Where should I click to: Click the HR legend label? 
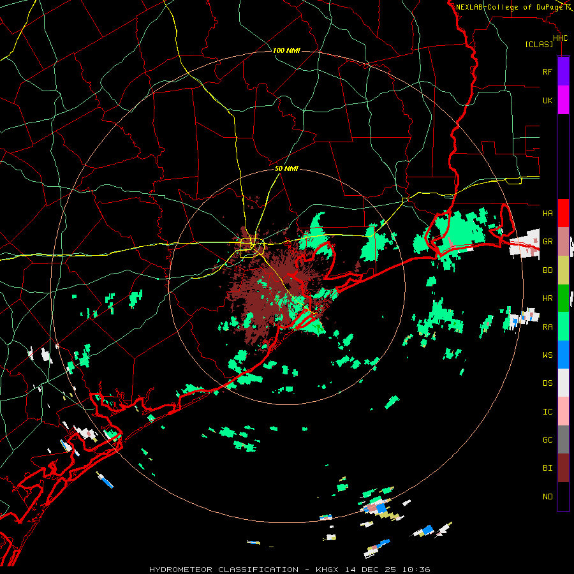coord(547,298)
